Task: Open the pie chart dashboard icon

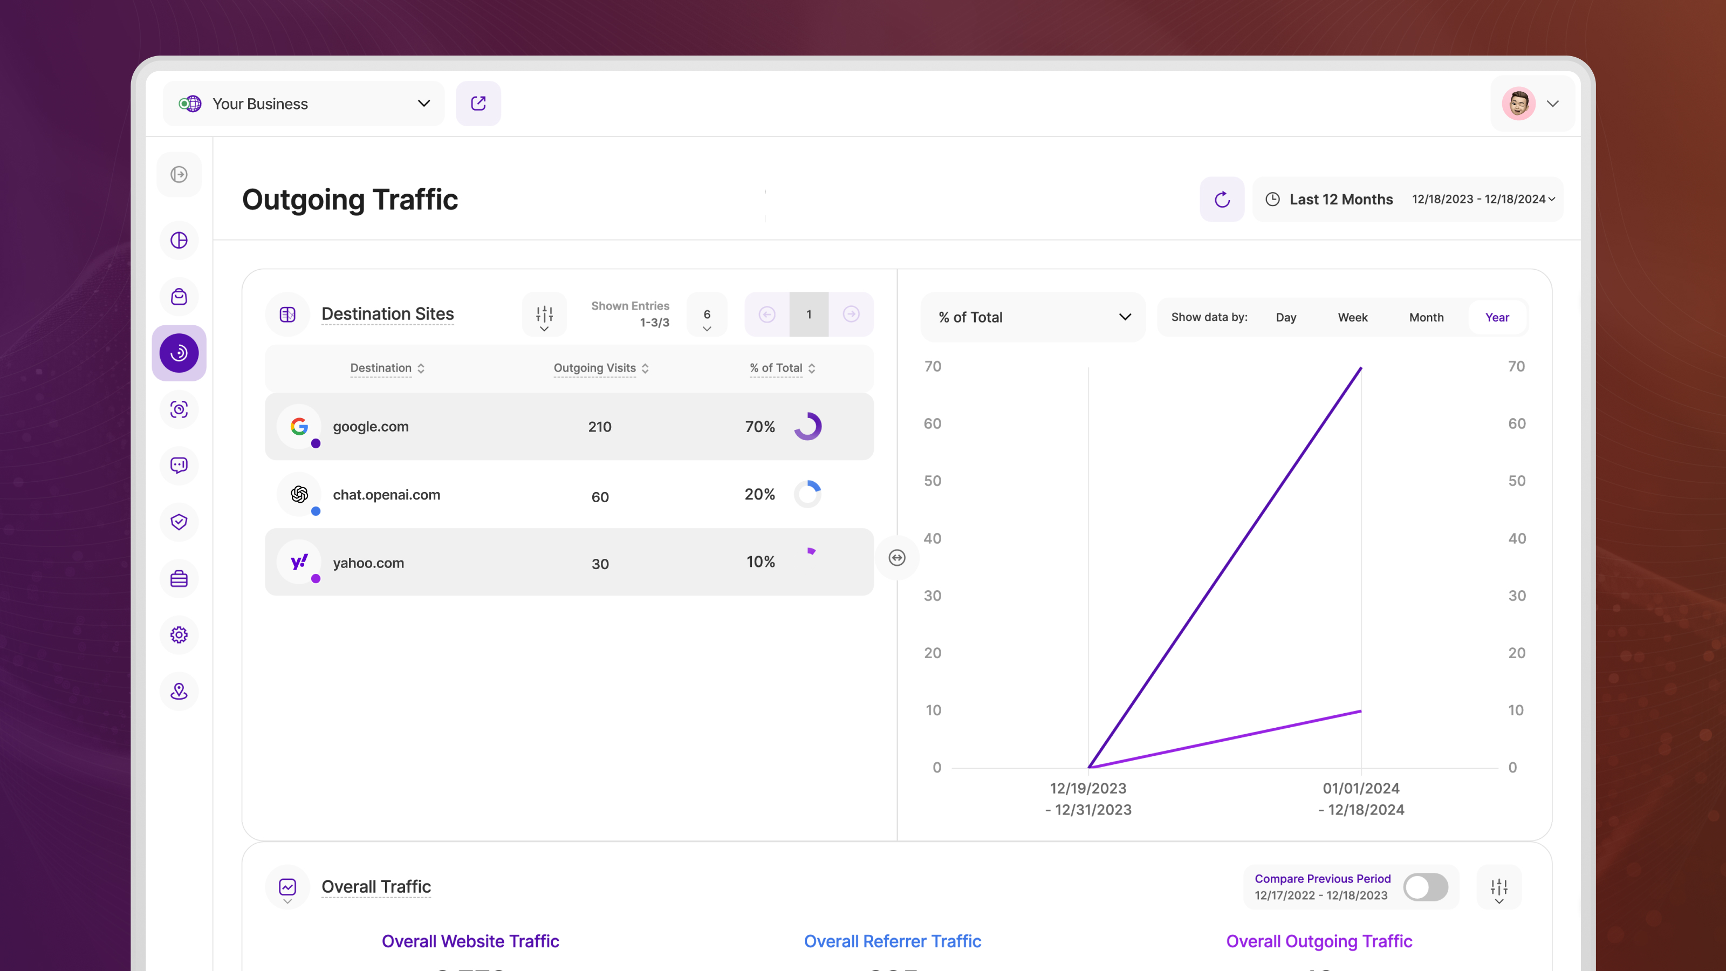Action: 179,241
